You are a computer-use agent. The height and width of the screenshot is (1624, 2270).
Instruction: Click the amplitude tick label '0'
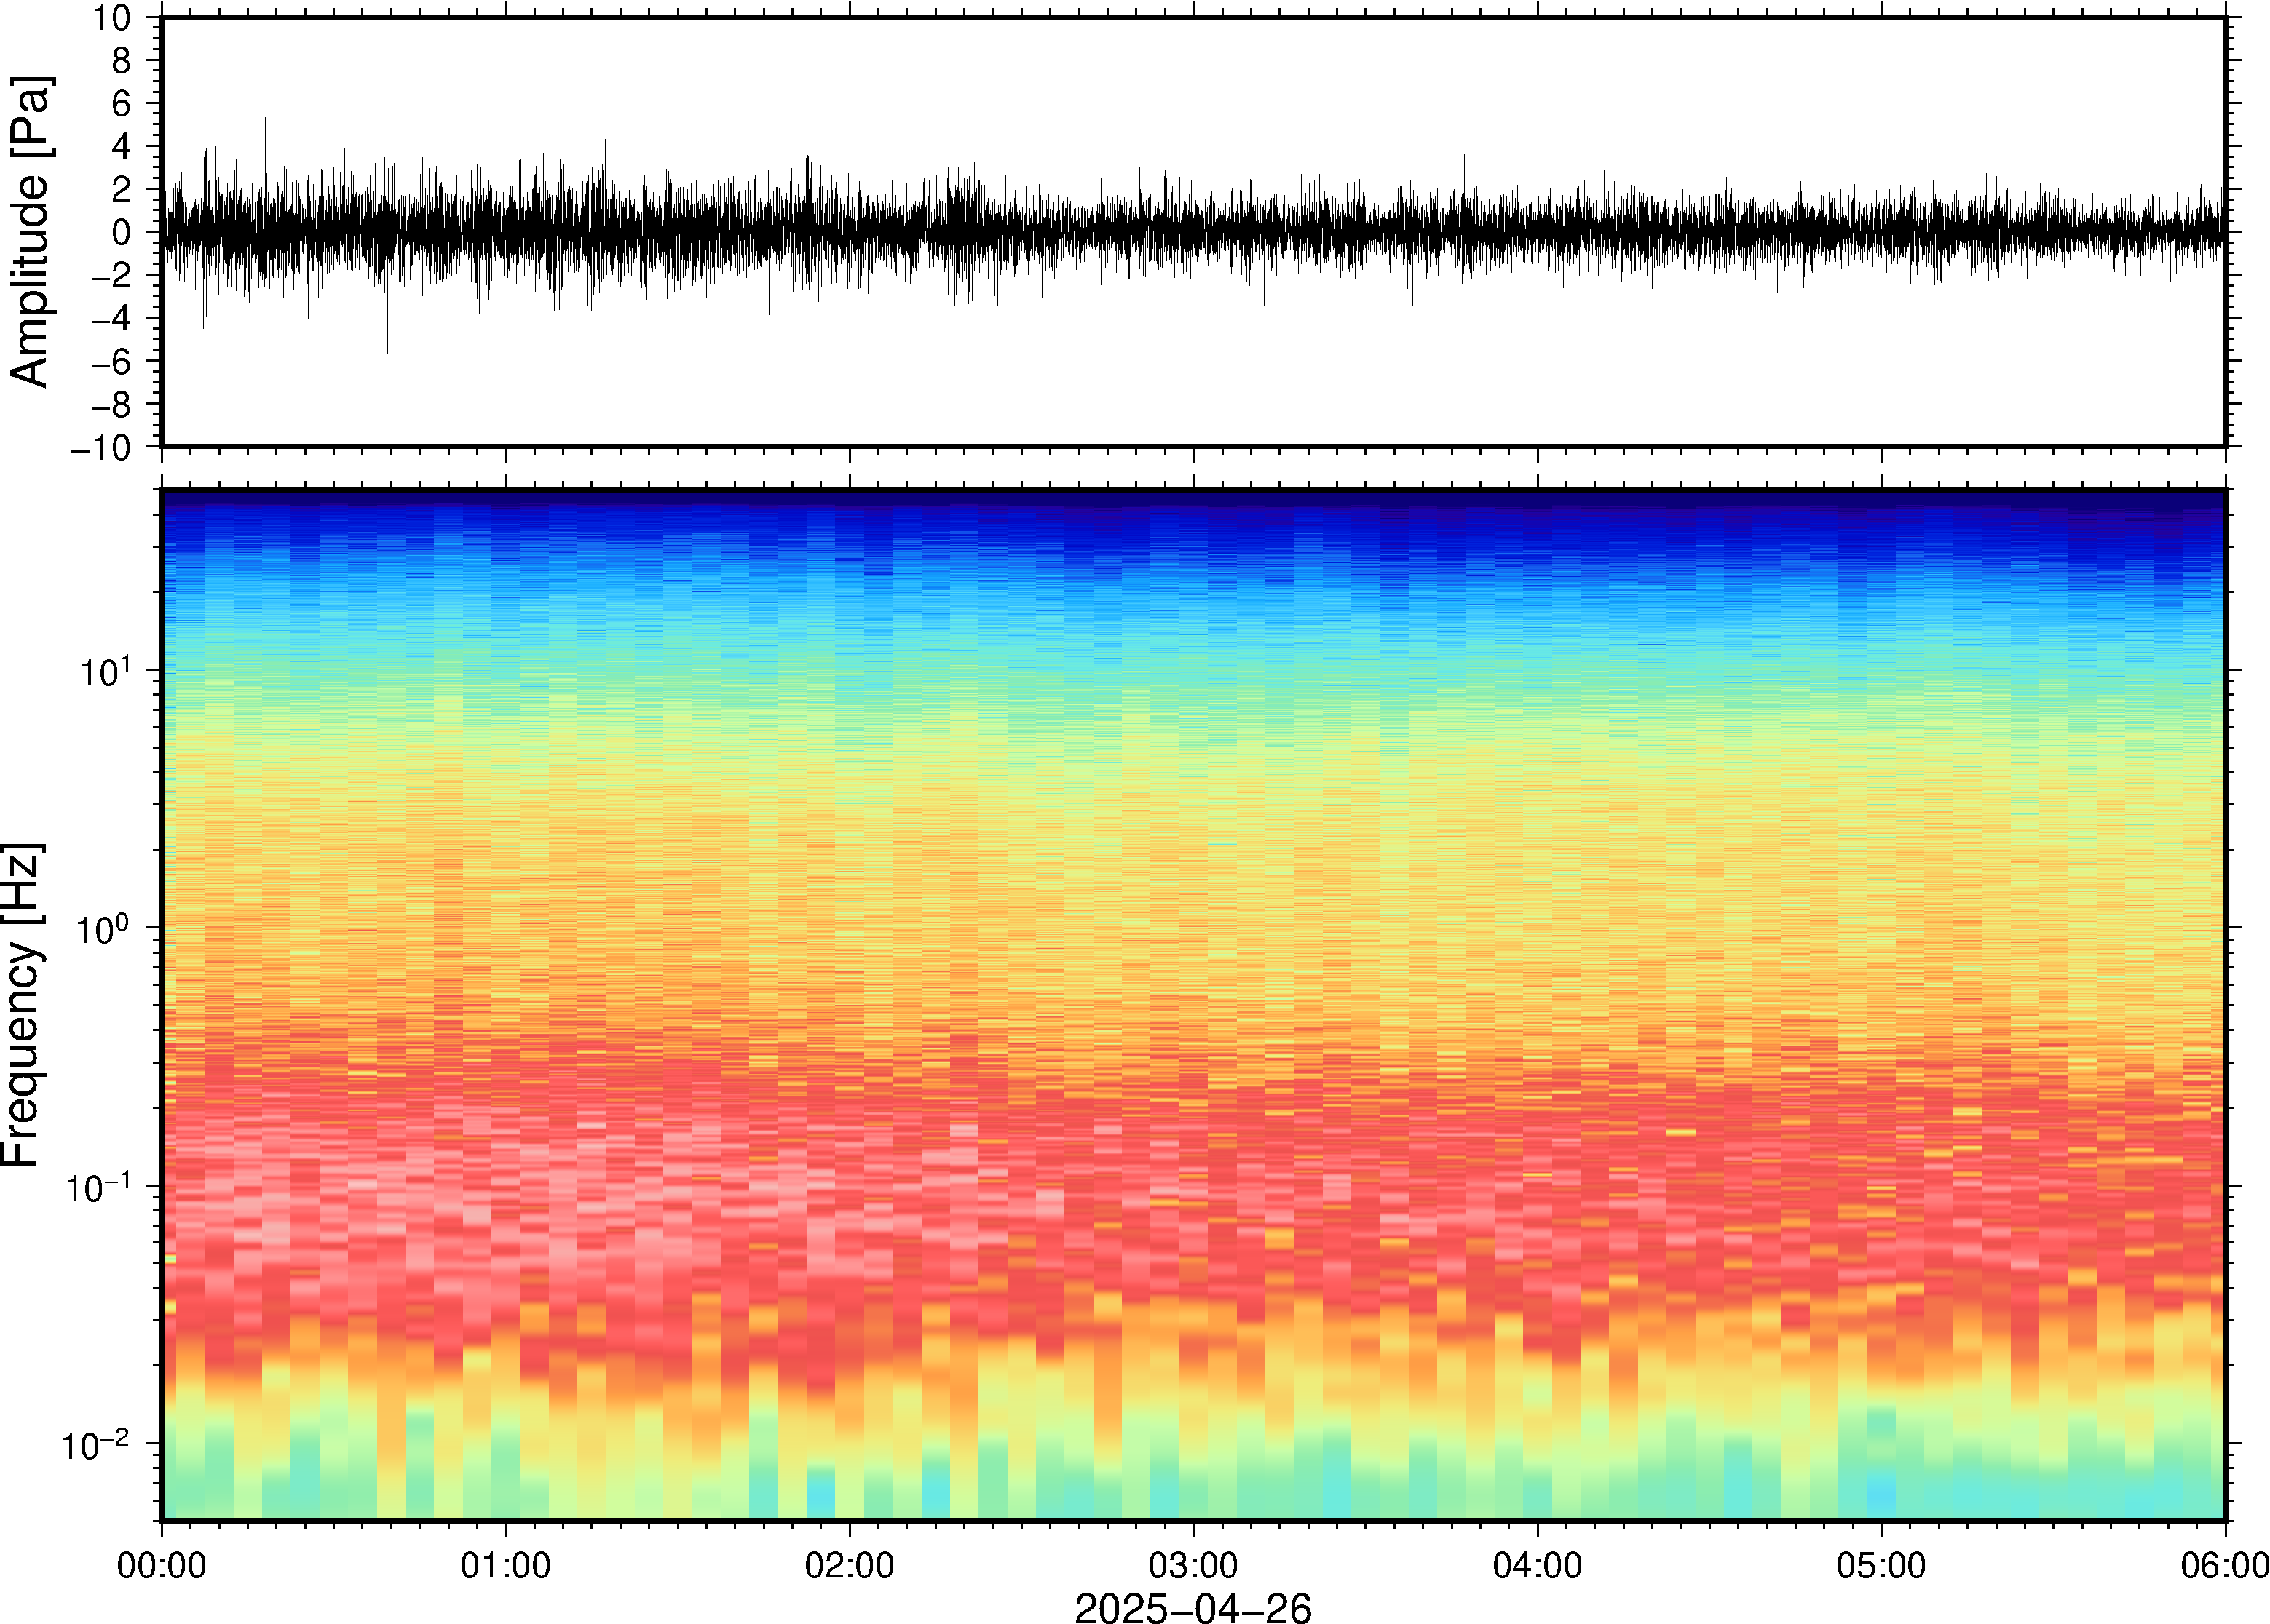click(x=122, y=233)
